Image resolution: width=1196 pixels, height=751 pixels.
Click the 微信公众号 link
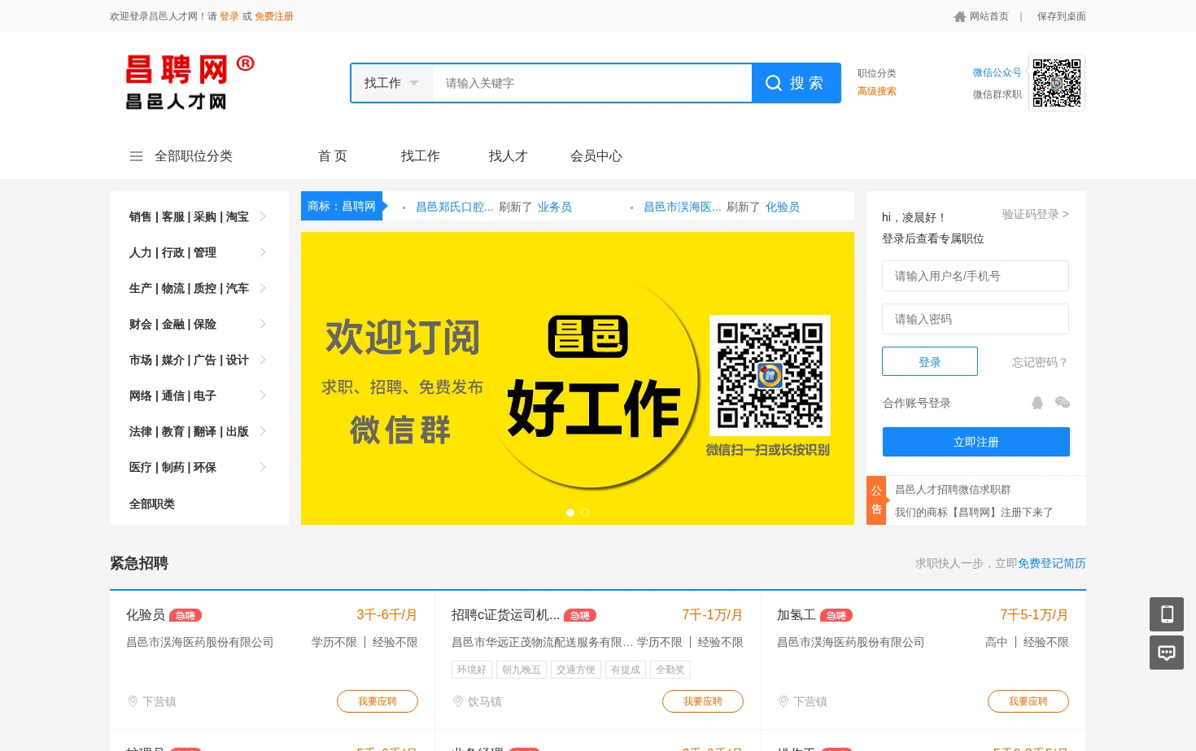pyautogui.click(x=997, y=72)
